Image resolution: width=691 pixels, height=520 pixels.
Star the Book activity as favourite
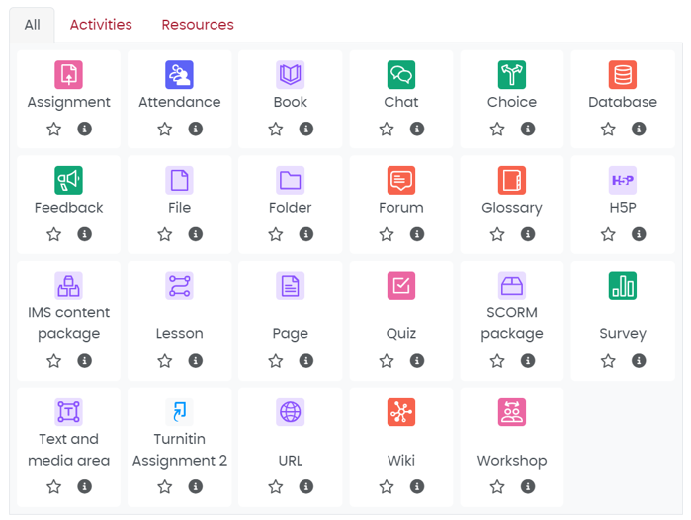[x=276, y=129]
